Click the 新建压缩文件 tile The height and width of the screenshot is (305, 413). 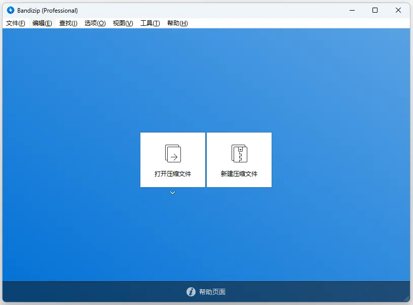239,160
